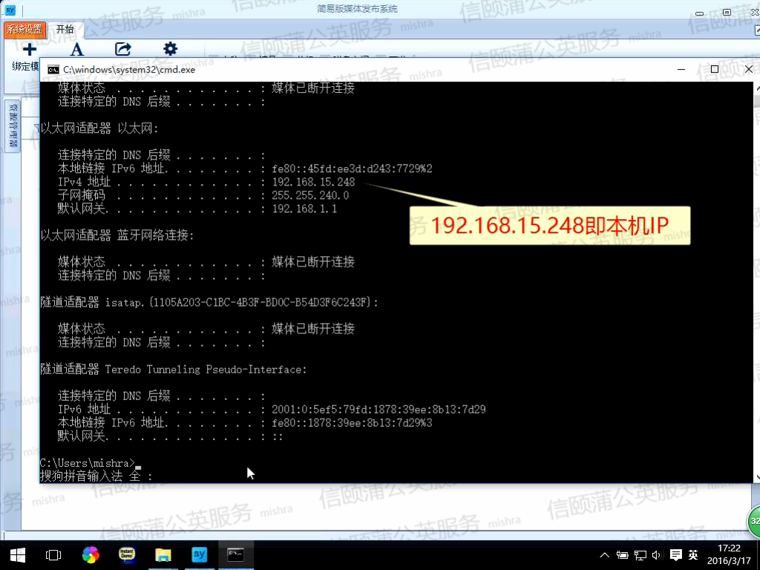This screenshot has width=760, height=570.
Task: Open Task View from the taskbar
Action: click(x=53, y=554)
